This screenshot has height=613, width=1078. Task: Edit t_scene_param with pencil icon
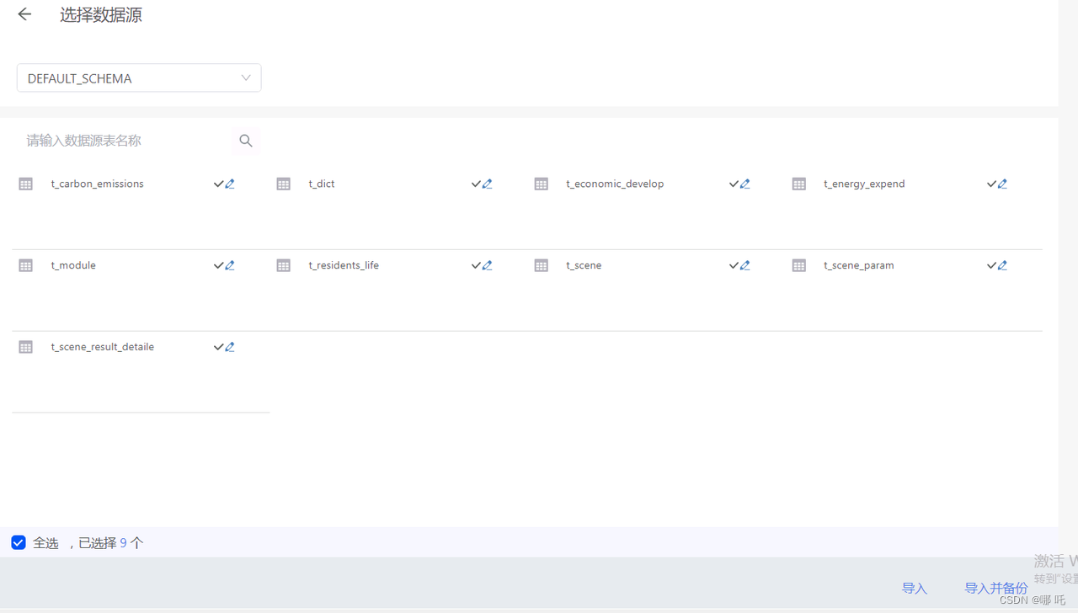click(x=1002, y=265)
